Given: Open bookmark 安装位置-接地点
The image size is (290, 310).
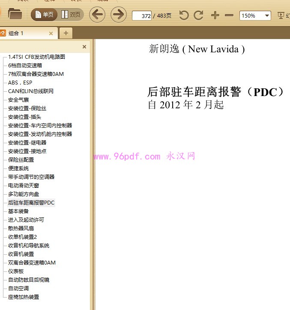Looking at the screenshot, I should pos(27,151).
